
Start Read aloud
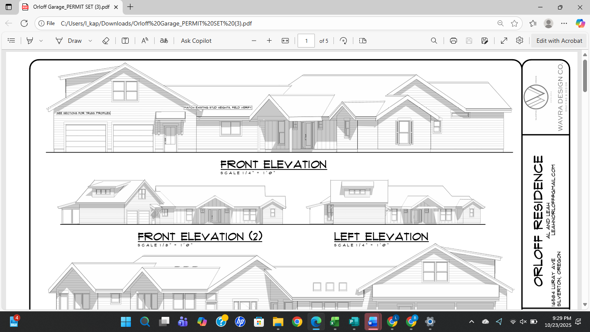click(145, 41)
